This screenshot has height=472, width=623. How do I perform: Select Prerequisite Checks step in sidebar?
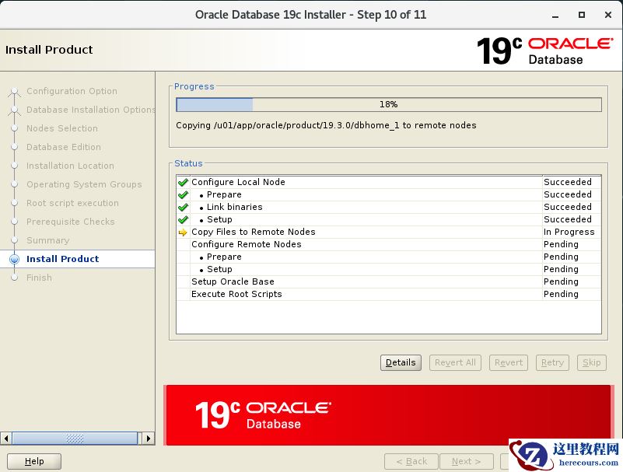click(x=71, y=222)
